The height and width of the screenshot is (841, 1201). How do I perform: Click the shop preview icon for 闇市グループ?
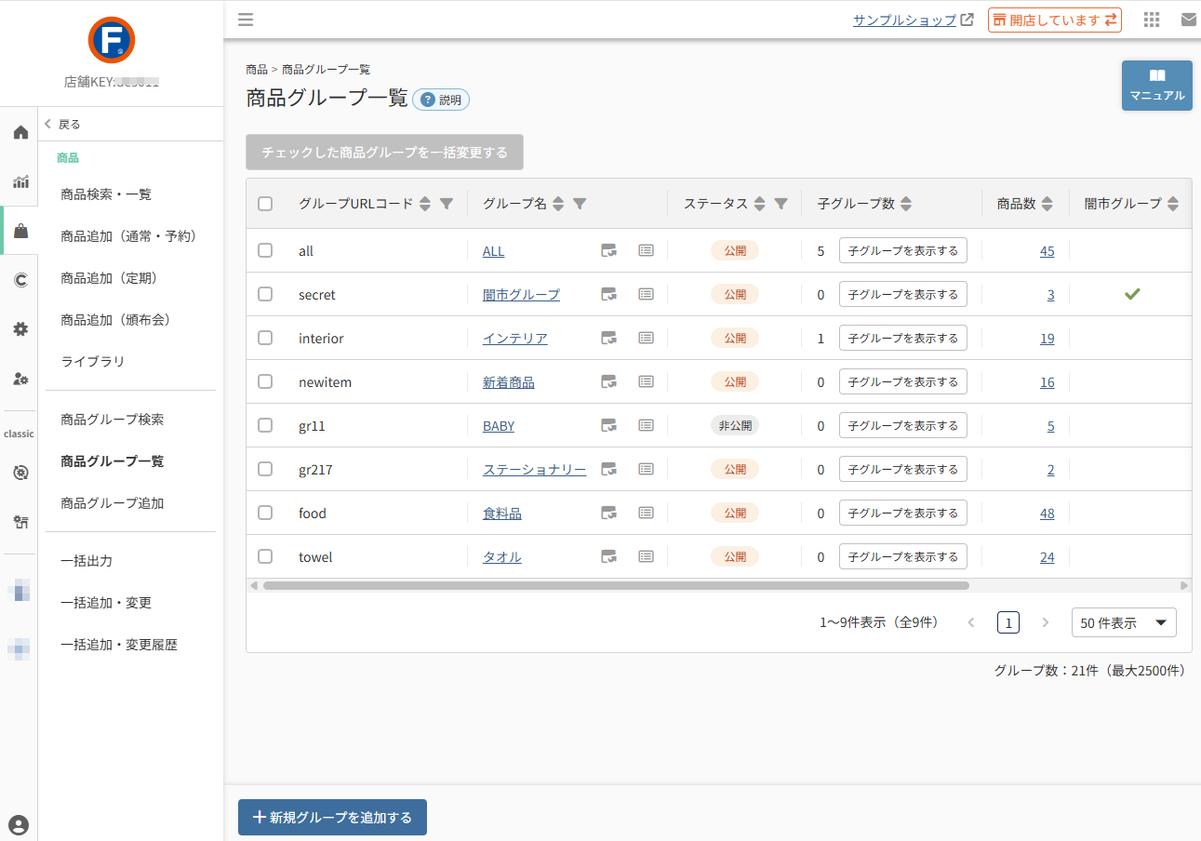[609, 294]
